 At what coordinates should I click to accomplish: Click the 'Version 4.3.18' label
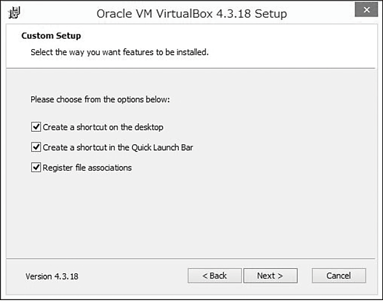pos(52,276)
